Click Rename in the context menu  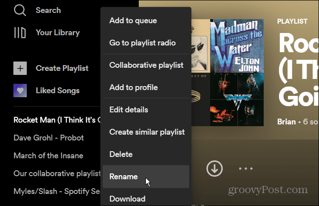124,177
